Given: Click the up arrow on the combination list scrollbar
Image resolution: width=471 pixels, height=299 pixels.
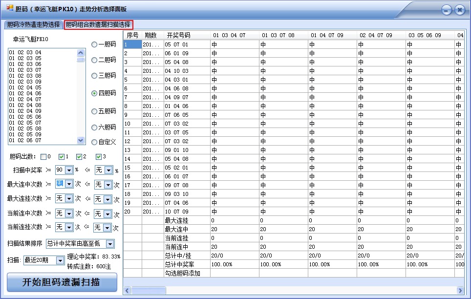Looking at the screenshot, I should pyautogui.click(x=81, y=53).
